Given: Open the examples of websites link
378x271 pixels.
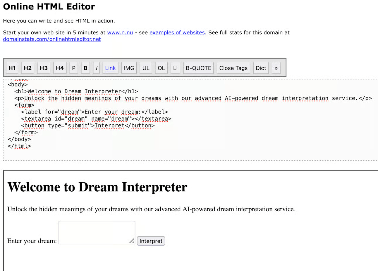Looking at the screenshot, I should click(x=177, y=32).
